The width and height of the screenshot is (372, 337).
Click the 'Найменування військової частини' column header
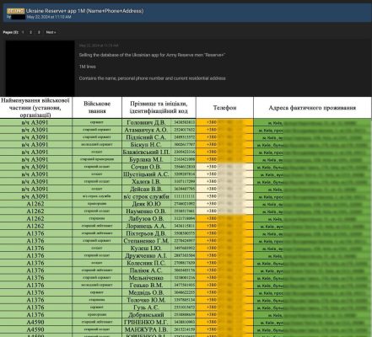pos(35,108)
